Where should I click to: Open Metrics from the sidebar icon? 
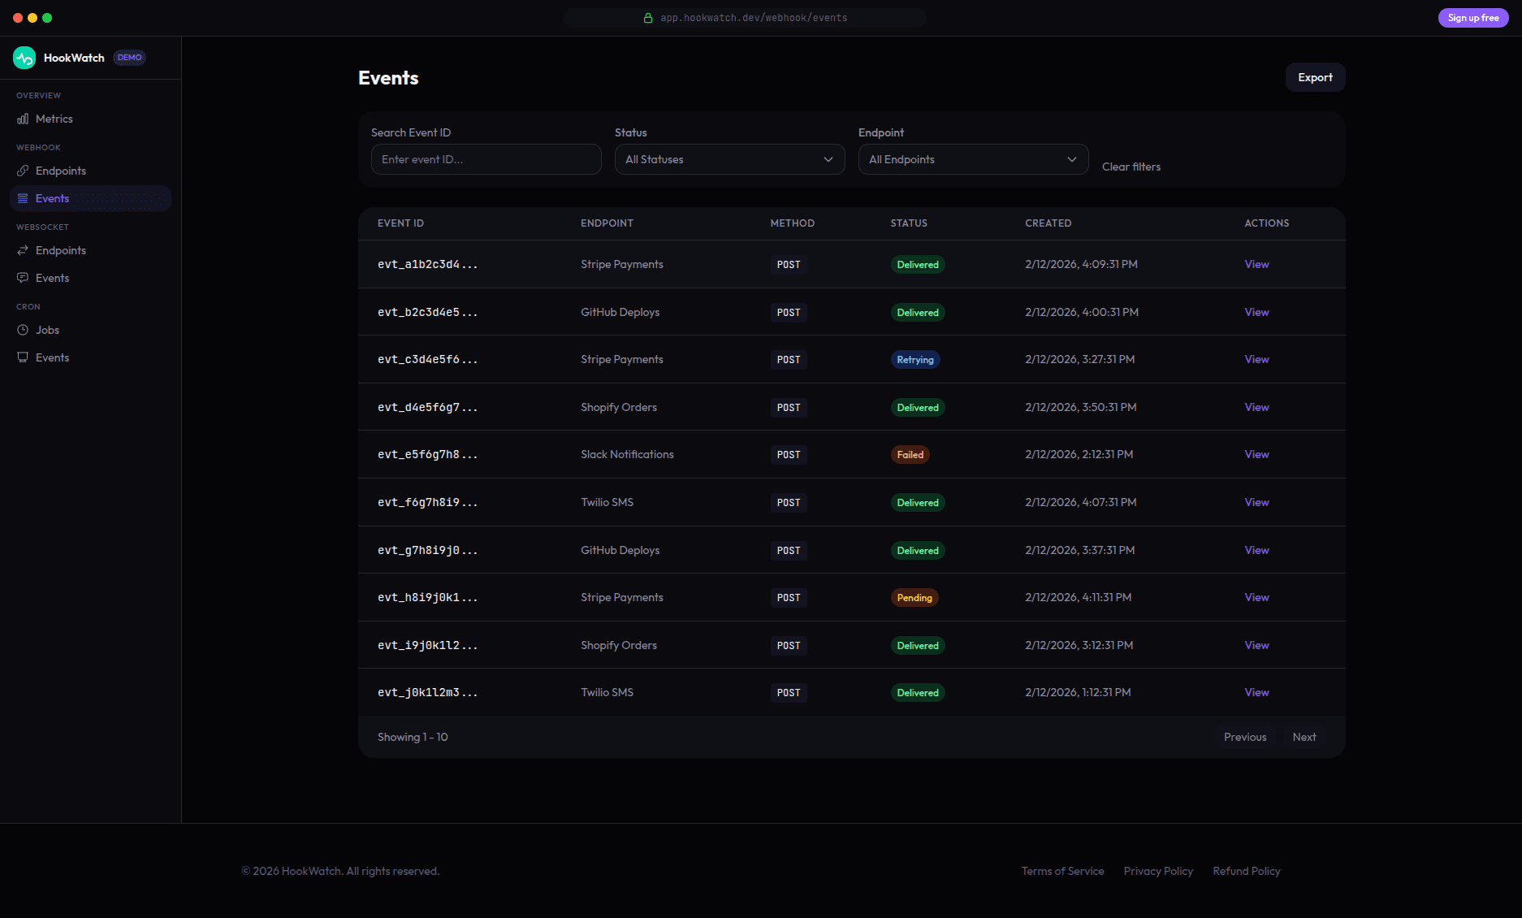click(x=24, y=119)
